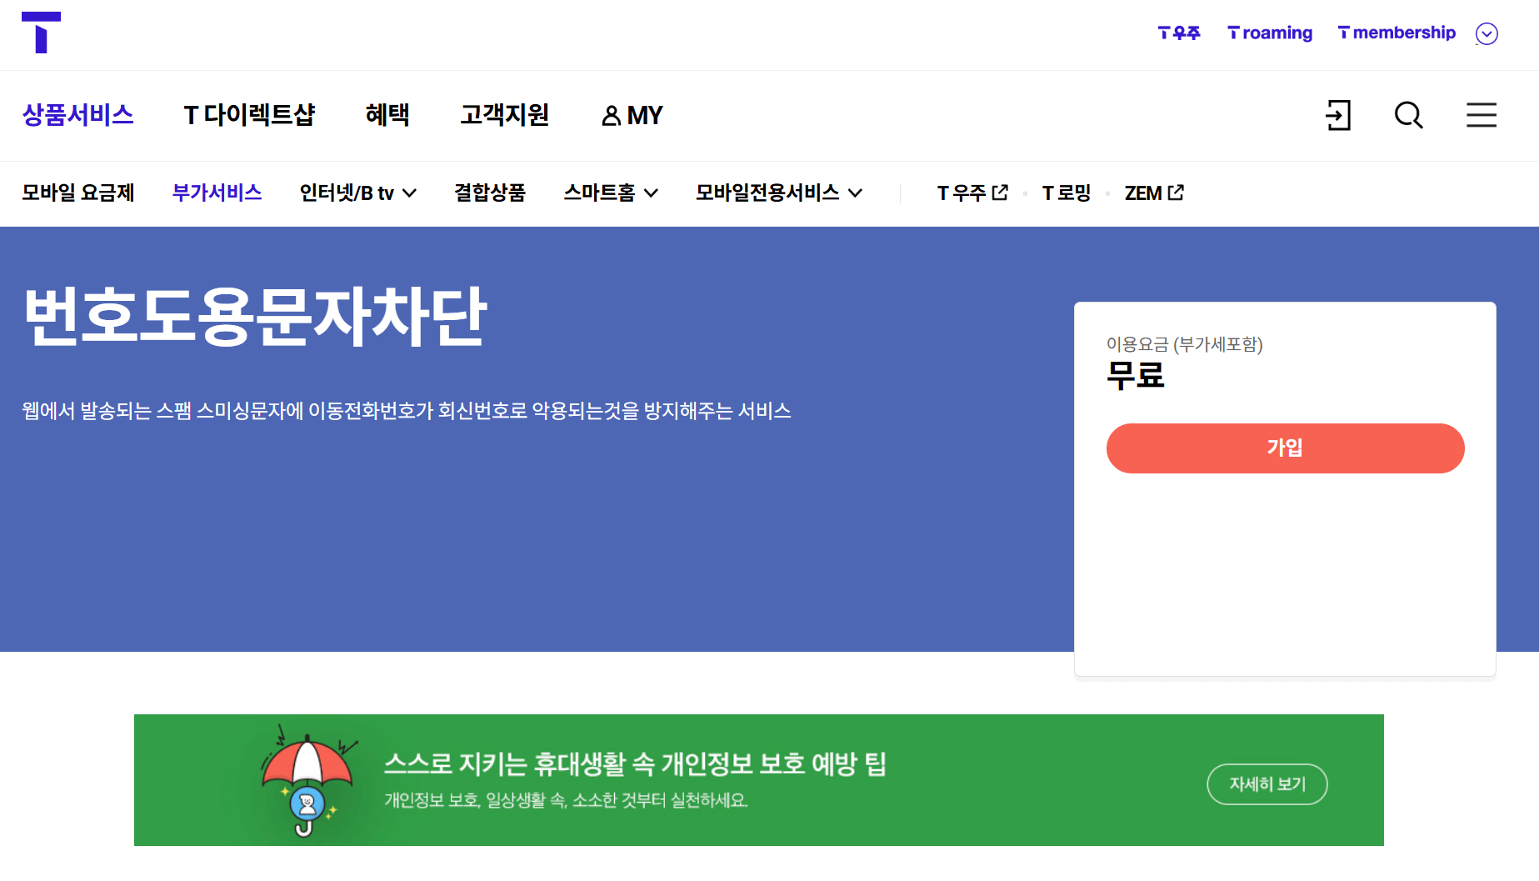
Task: Open the top-right chevron dropdown
Action: (1487, 33)
